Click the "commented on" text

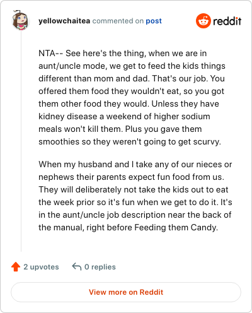click(118, 21)
